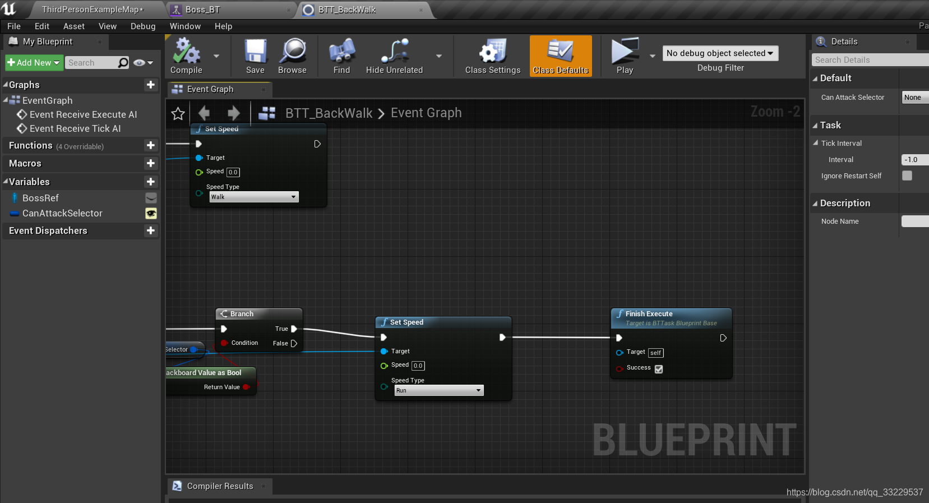The image size is (929, 503).
Task: Add a new macro with plus icon
Action: (151, 163)
